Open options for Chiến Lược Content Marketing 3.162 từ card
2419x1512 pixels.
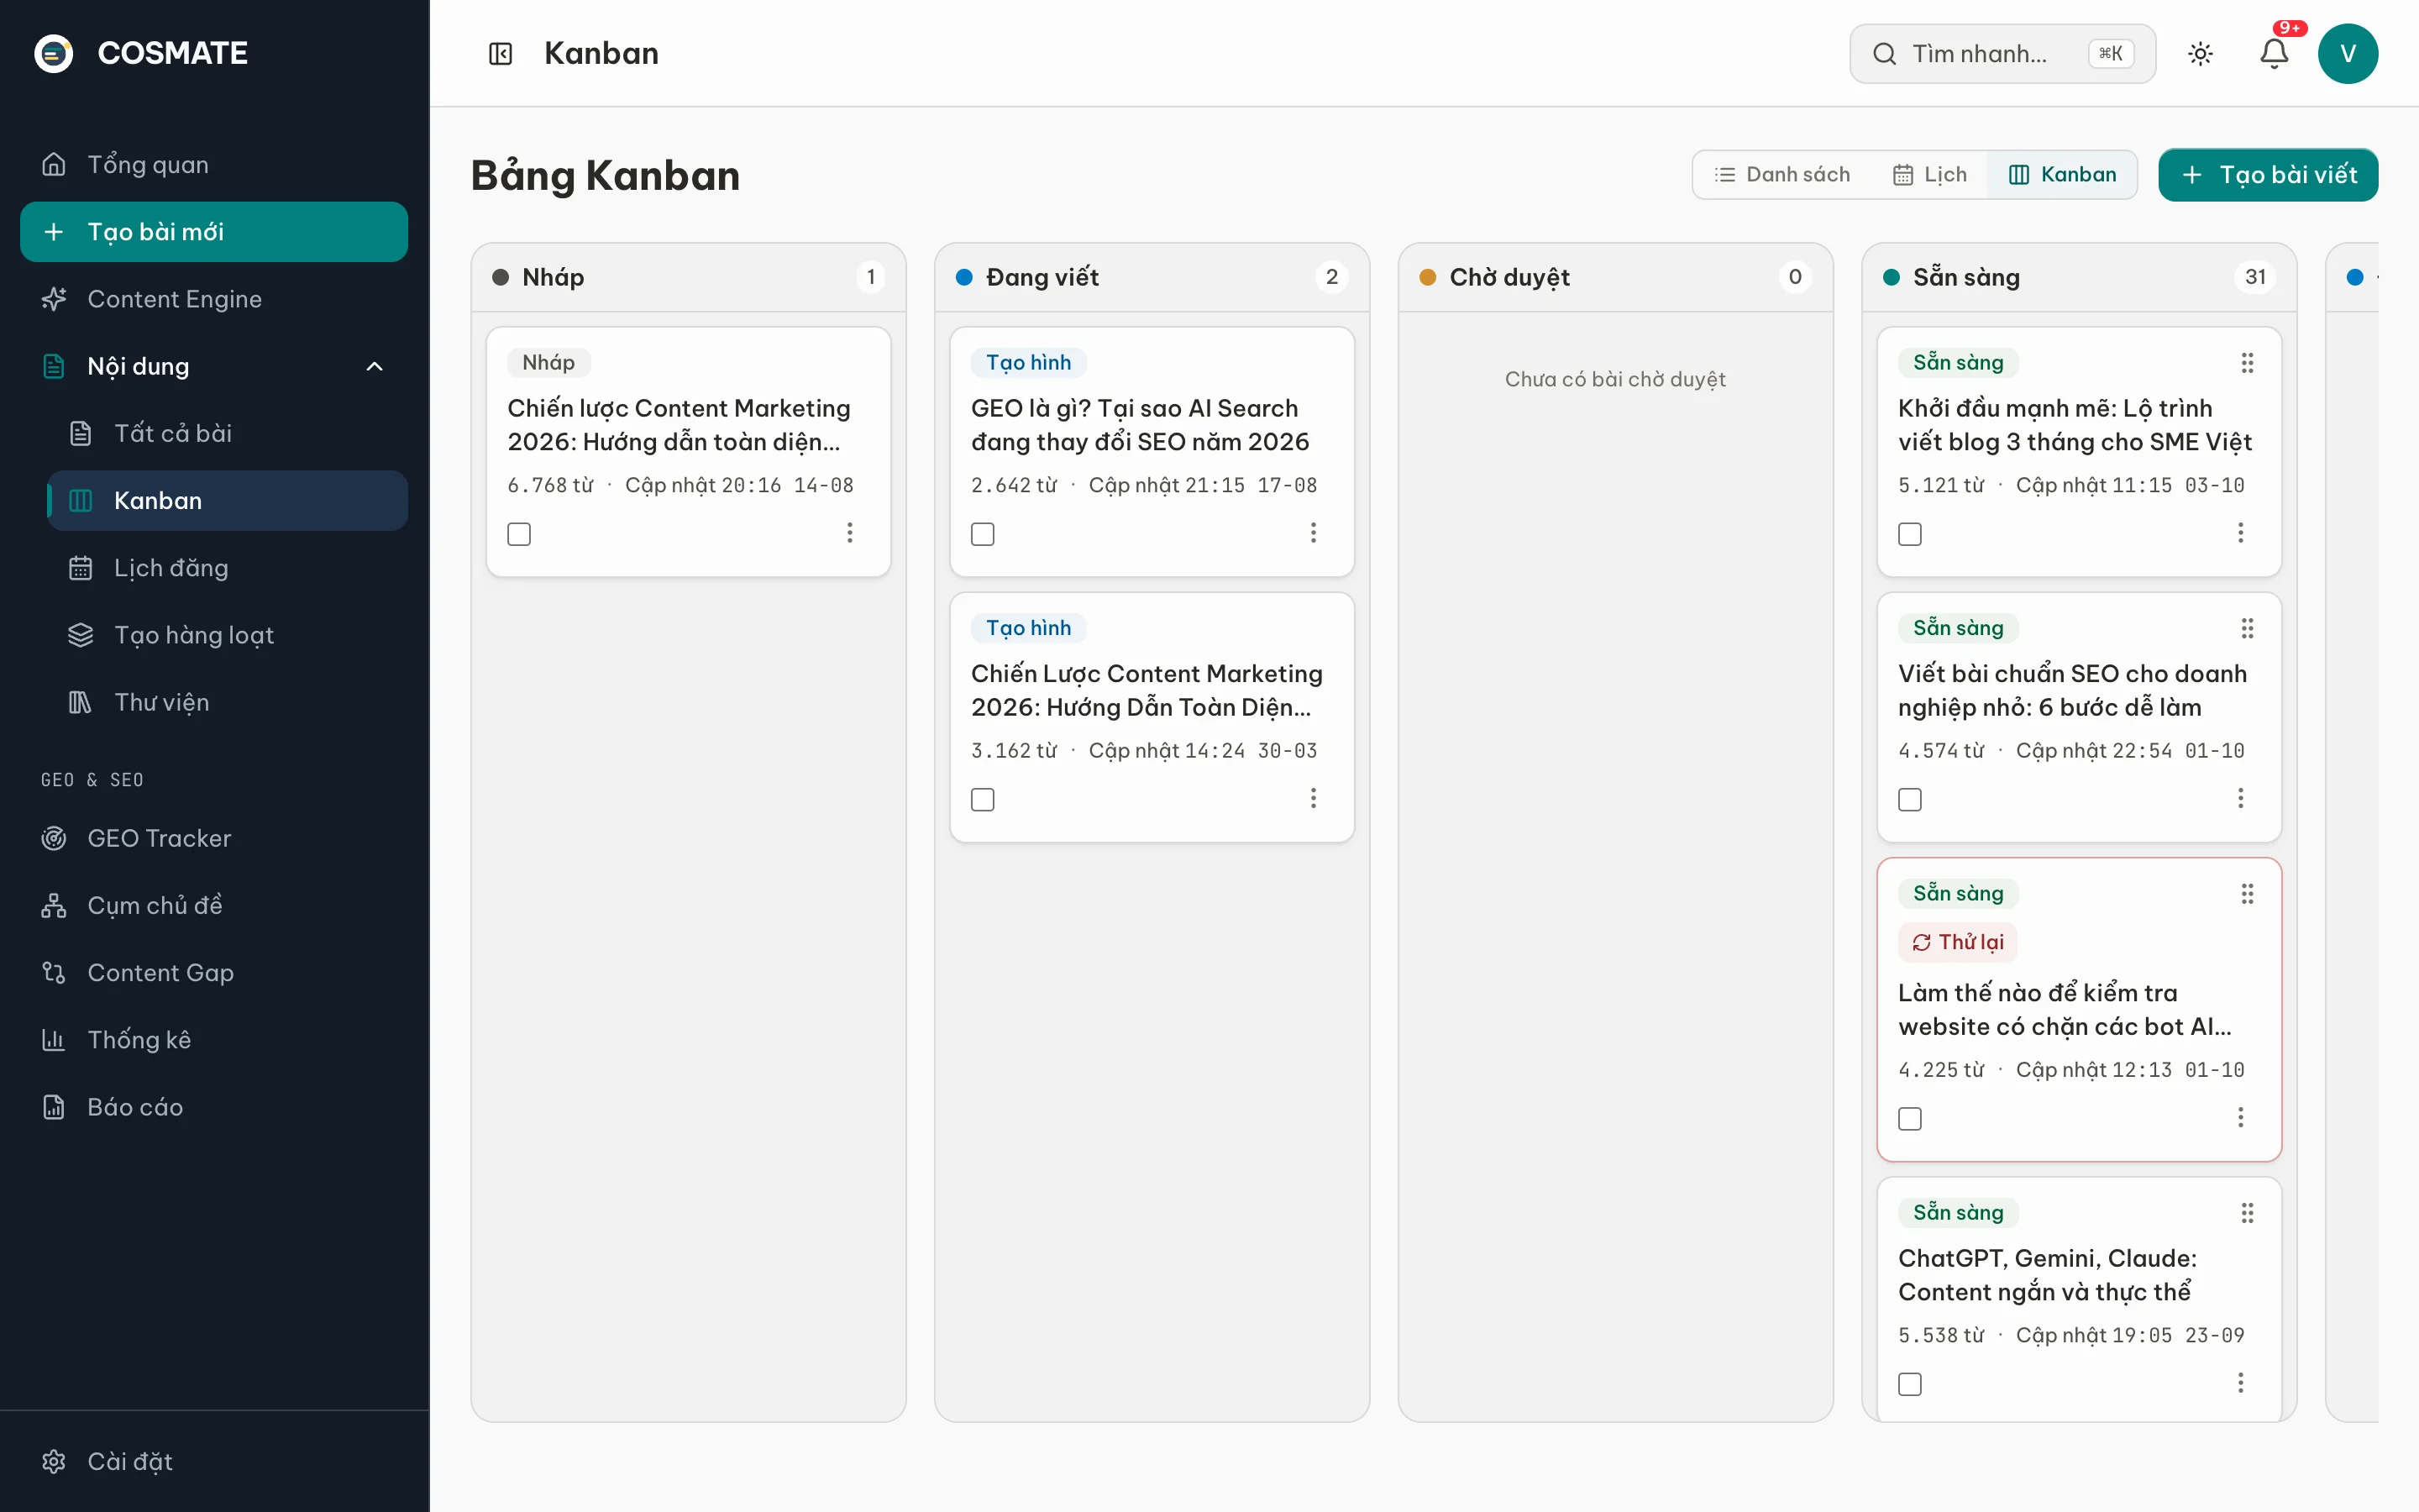point(1314,798)
